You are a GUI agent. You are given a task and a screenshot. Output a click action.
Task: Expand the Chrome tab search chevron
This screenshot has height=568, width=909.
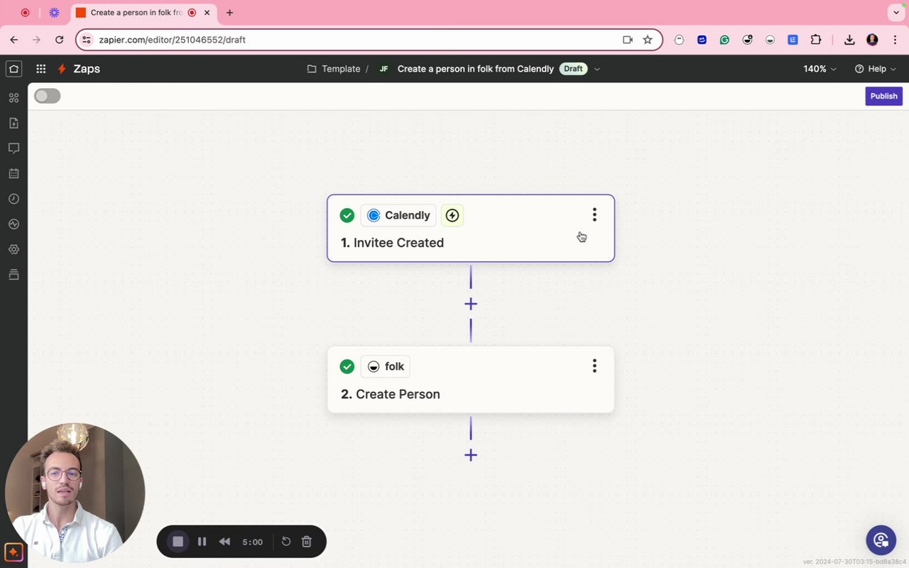(895, 12)
